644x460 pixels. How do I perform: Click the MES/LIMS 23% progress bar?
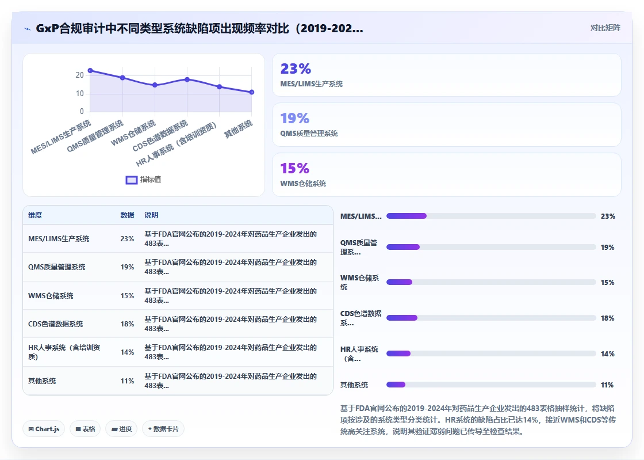(491, 216)
